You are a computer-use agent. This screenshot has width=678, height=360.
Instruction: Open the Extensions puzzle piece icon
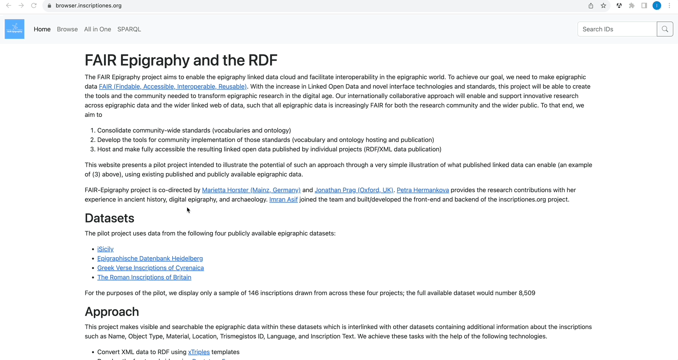632,5
